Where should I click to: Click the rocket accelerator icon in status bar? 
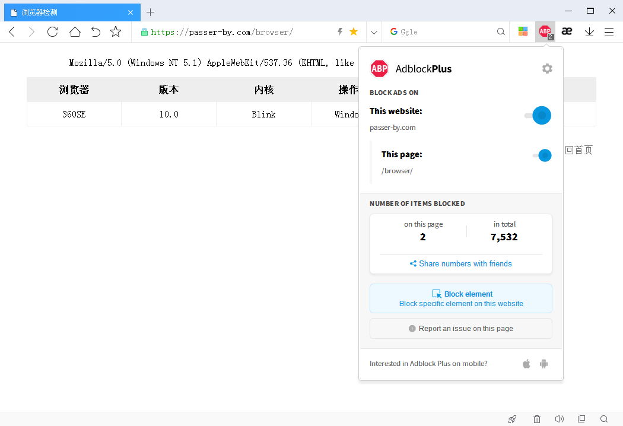coord(513,419)
